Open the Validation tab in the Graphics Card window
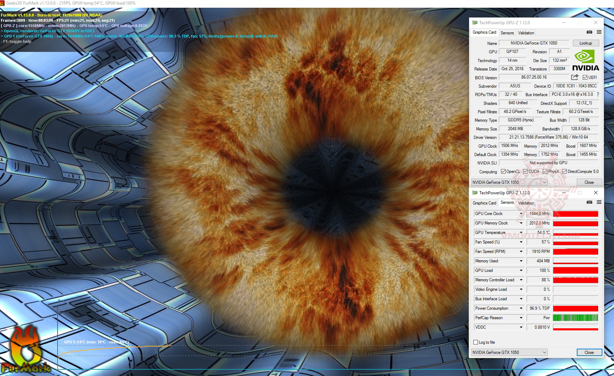The image size is (614, 376). click(x=526, y=33)
